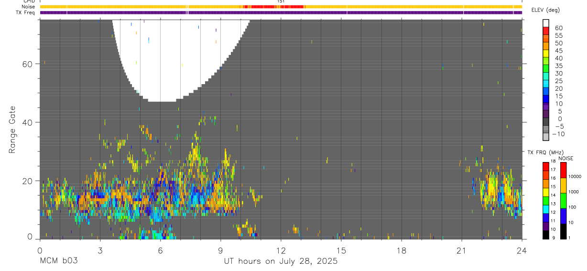The image size is (587, 271).
Task: Click the 'ELEV (deg)' legend title
Action: tap(545, 10)
